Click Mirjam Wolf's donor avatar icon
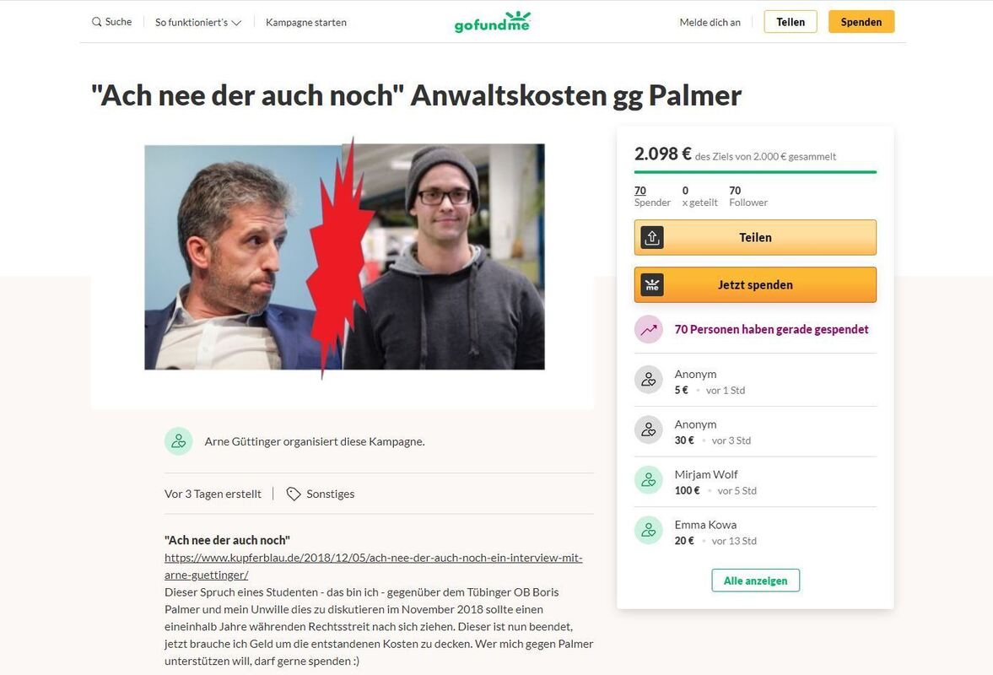 pyautogui.click(x=649, y=480)
